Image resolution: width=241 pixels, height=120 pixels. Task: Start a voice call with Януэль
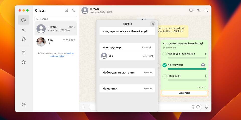(x=199, y=10)
